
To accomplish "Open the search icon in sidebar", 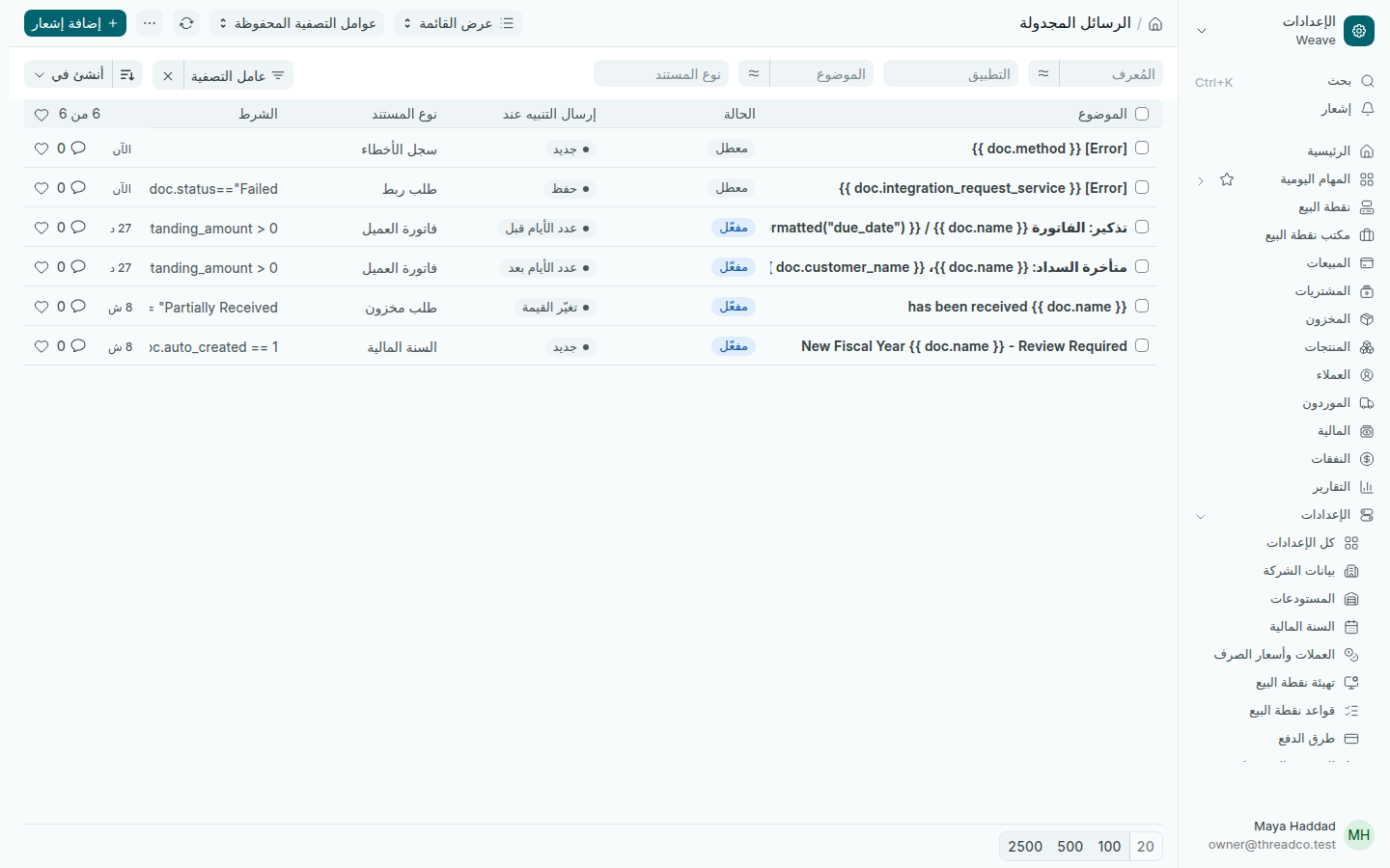I will point(1367,81).
